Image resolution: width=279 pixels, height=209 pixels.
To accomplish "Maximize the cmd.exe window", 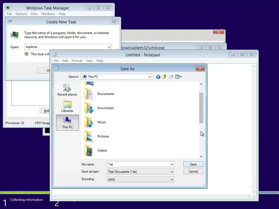I will coord(210,47).
